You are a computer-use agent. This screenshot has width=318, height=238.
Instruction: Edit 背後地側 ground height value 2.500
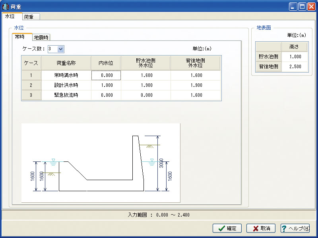[295, 67]
